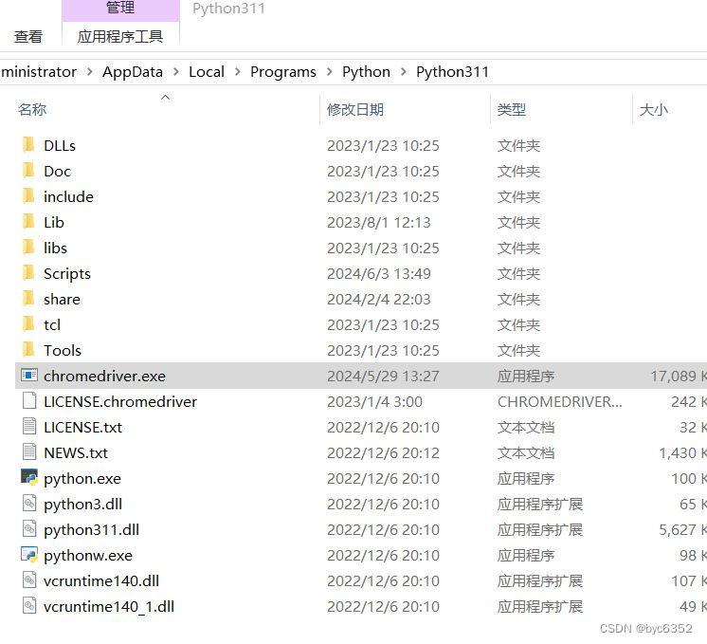
Task: Click the Scripts folder icon
Action: (28, 273)
